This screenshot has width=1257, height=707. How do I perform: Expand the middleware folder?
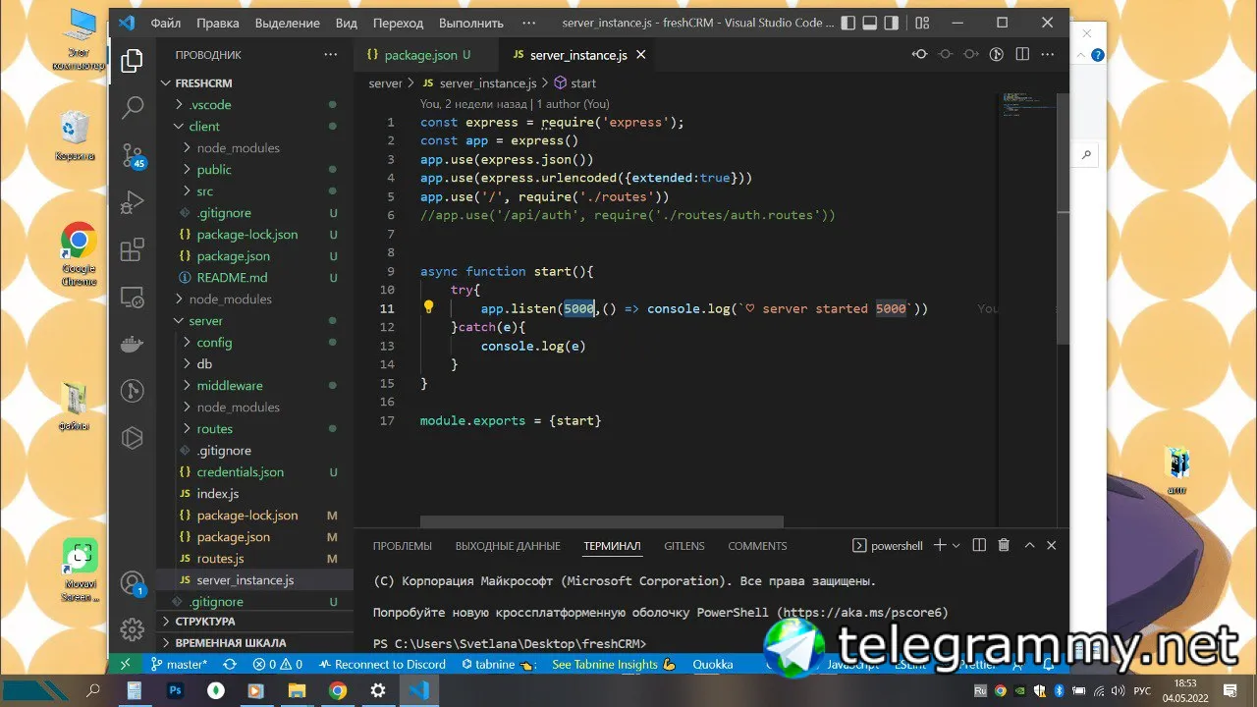(x=254, y=386)
